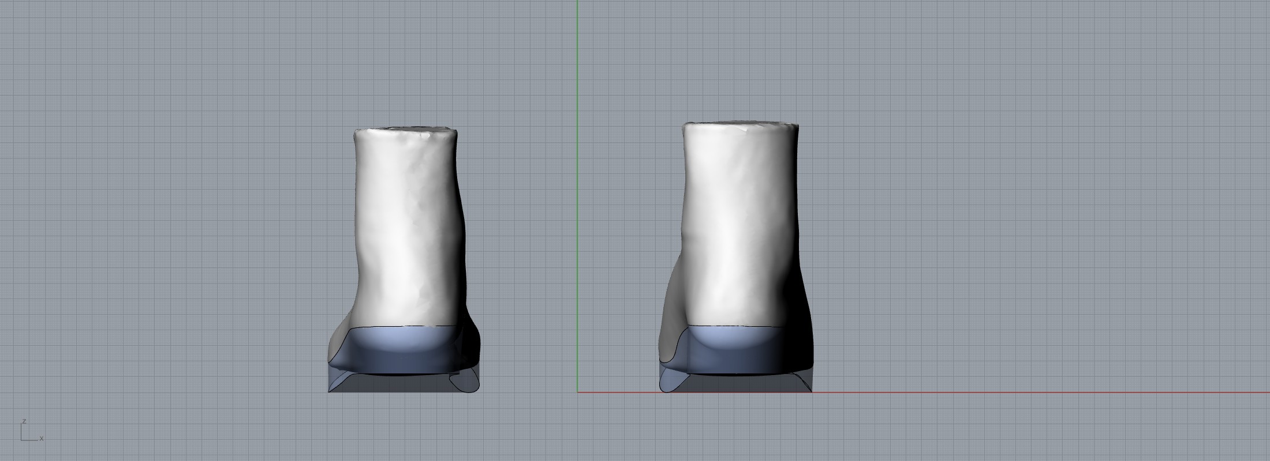Click the gray bulge at left model's lower left

[338, 346]
